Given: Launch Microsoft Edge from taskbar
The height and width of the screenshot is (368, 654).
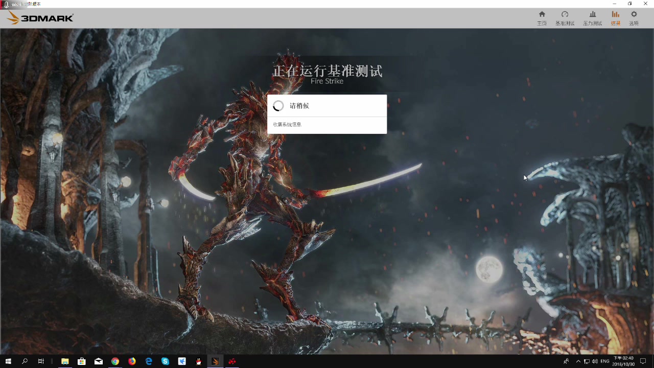Looking at the screenshot, I should pos(149,361).
